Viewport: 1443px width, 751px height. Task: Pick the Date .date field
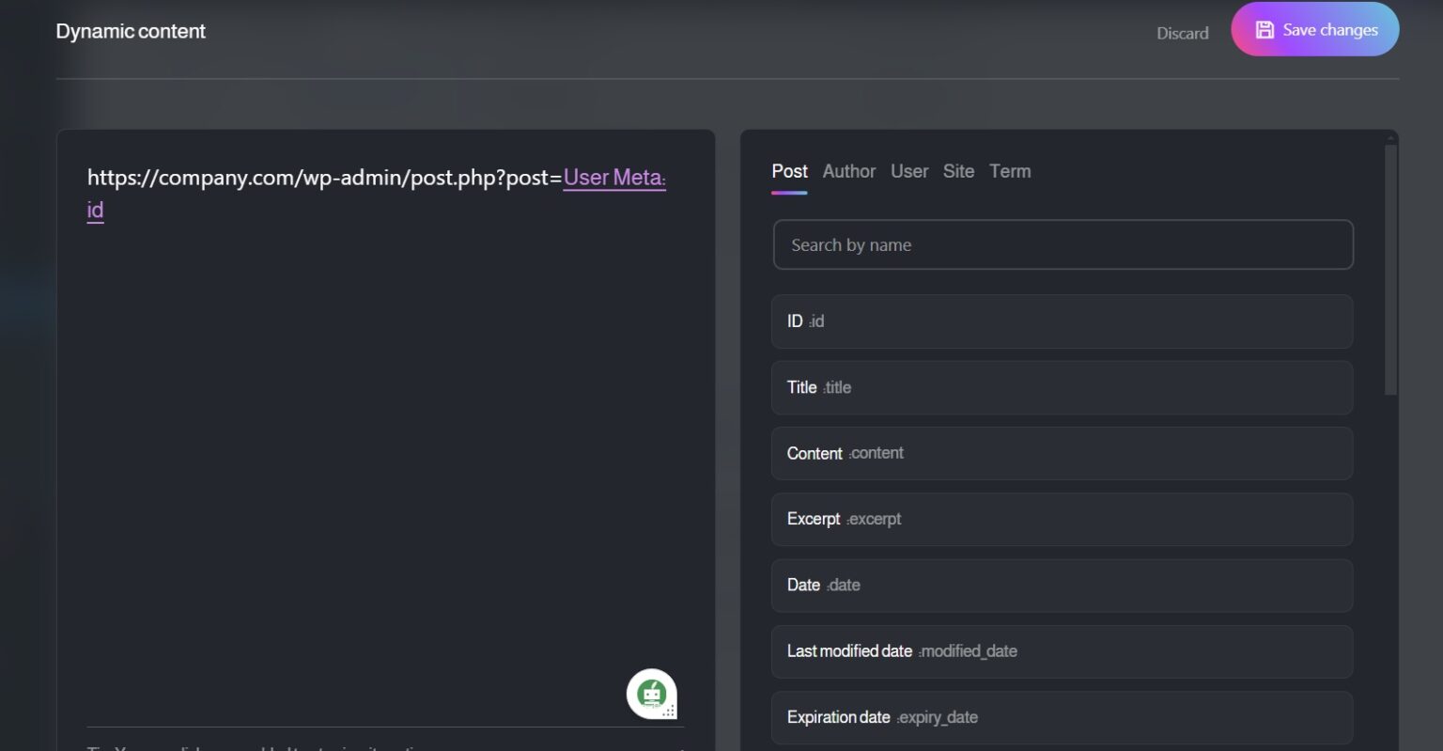click(x=1062, y=585)
